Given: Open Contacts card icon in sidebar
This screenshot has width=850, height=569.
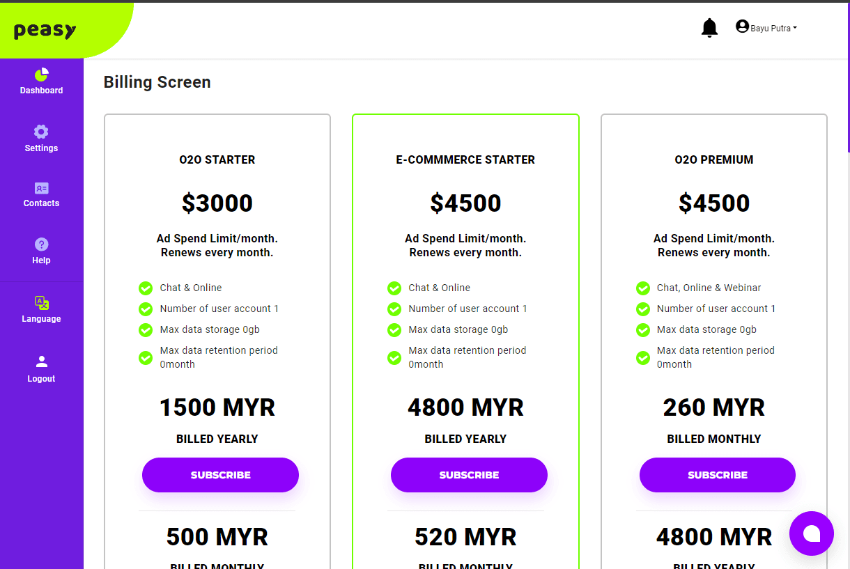Looking at the screenshot, I should 41,188.
